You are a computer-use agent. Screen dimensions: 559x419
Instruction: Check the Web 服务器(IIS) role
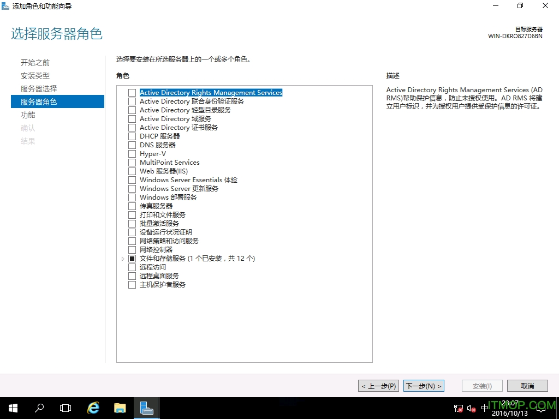coord(132,171)
